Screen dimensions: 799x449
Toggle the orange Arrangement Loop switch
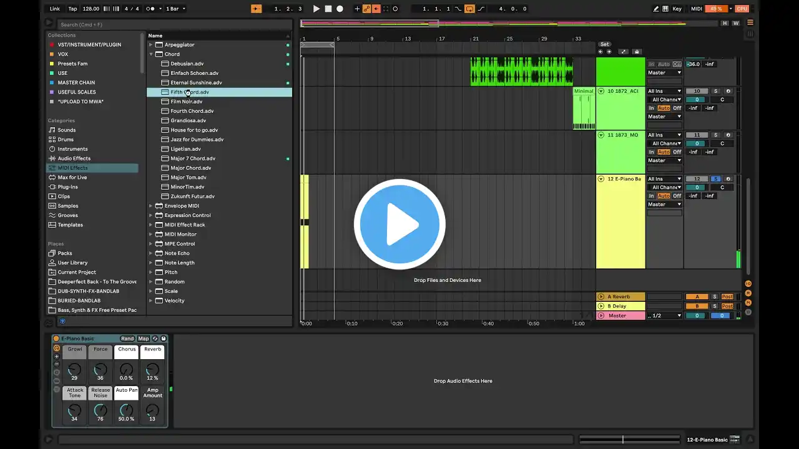pyautogui.click(x=469, y=9)
